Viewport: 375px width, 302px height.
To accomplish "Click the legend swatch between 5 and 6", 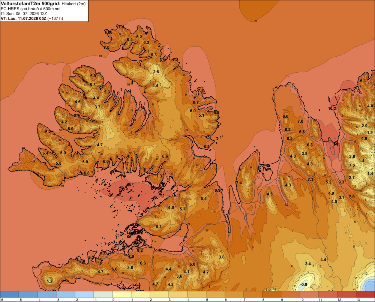I will (216, 294).
